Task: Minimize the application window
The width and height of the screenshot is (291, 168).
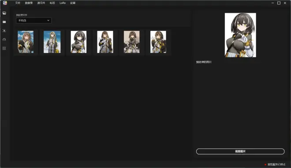Action: (x=272, y=3)
